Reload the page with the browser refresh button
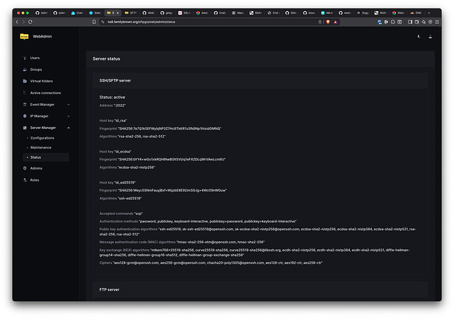 click(30, 22)
